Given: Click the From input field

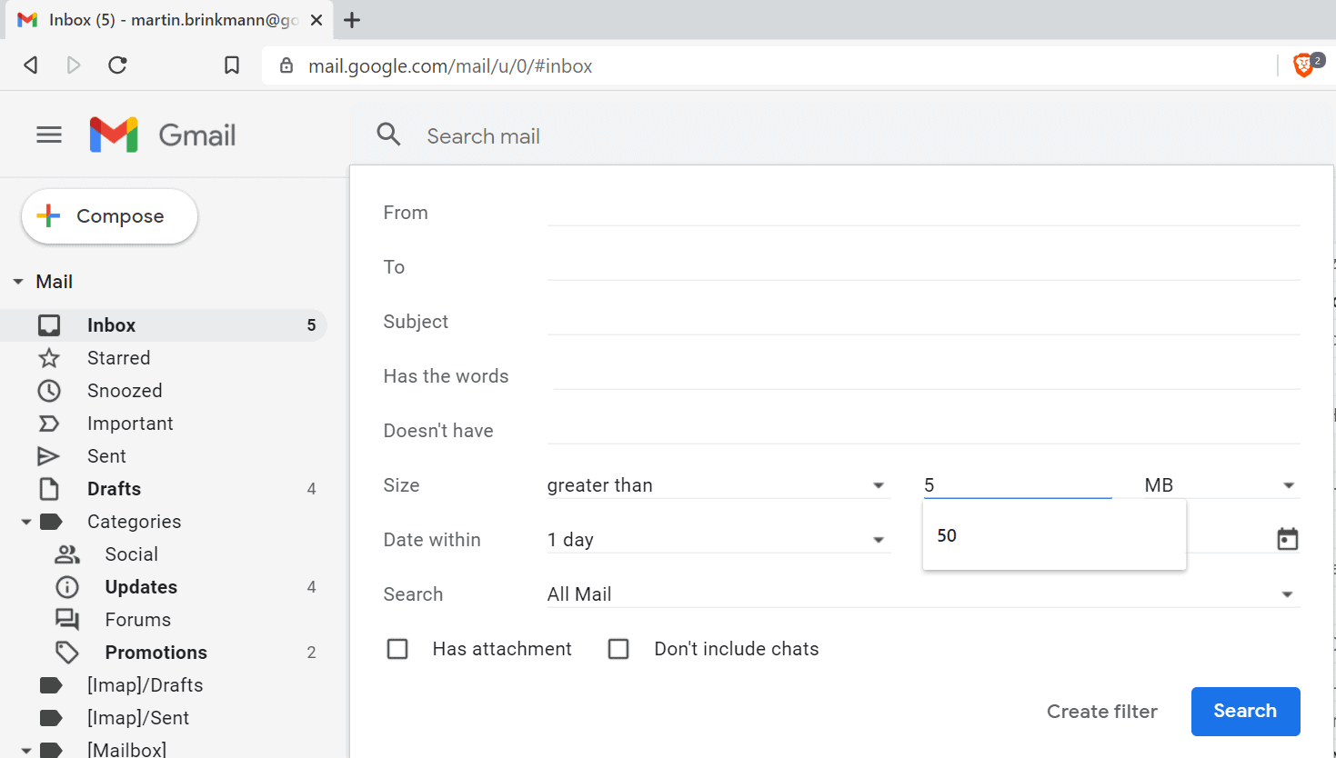Looking at the screenshot, I should (x=923, y=212).
